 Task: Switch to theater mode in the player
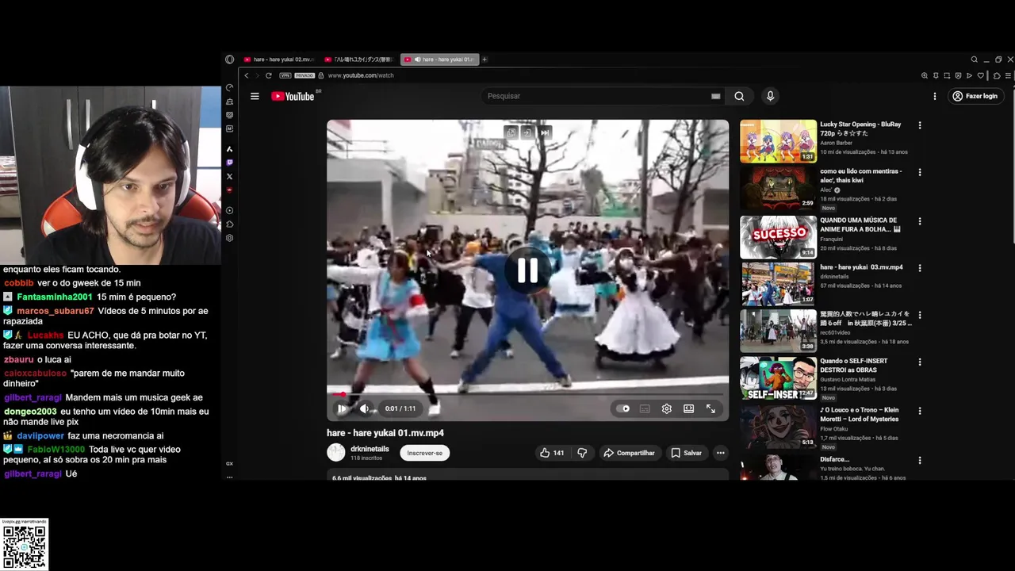(x=689, y=408)
